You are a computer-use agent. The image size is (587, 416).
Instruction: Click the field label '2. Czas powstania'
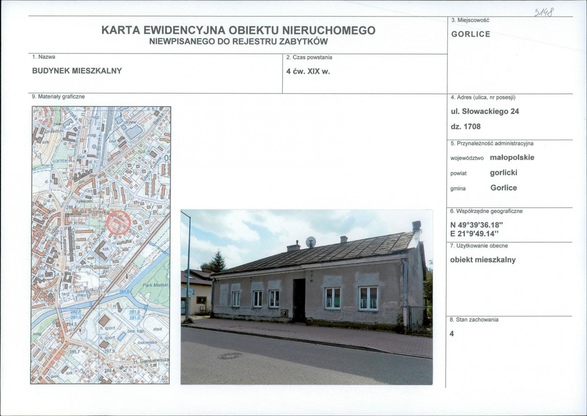point(309,57)
